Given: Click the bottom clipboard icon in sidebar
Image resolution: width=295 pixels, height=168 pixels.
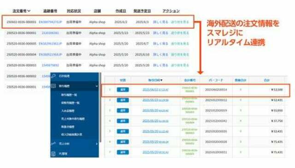Looking at the screenshot, I should click(x=53, y=154).
